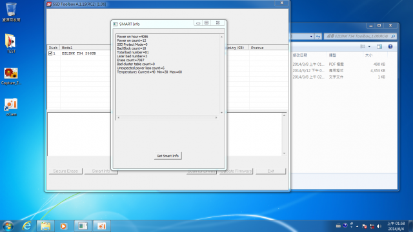Select the EZLINK T34 256GB model row
The width and height of the screenshot is (413, 232).
coord(79,53)
